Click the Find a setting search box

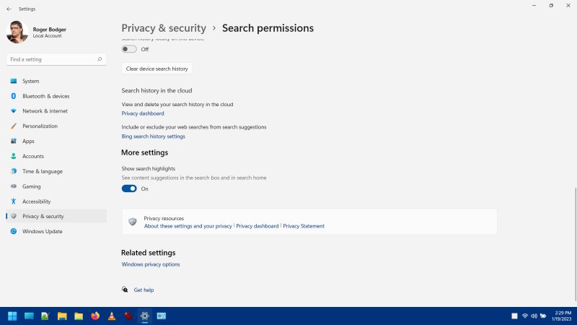tap(54, 59)
